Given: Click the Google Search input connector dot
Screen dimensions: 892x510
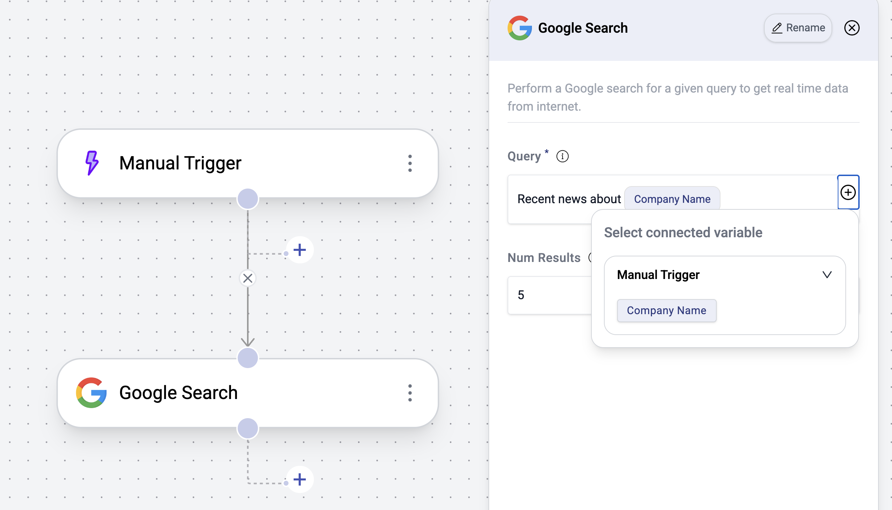Looking at the screenshot, I should [x=248, y=358].
